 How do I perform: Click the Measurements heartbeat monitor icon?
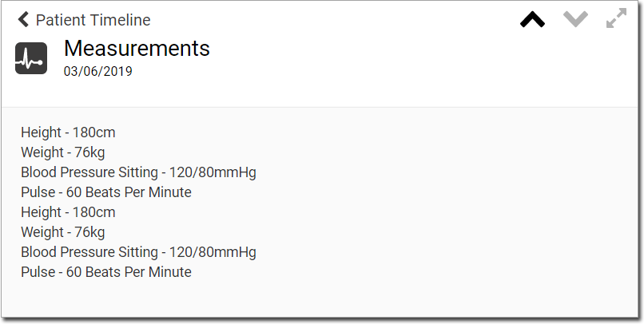coord(31,58)
